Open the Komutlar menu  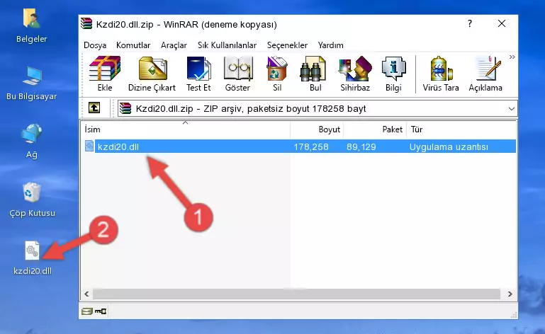(x=133, y=45)
